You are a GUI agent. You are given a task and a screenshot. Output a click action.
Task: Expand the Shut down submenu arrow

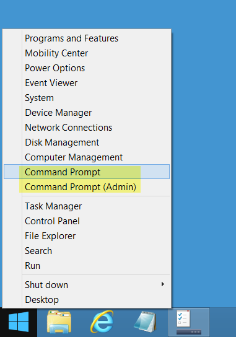point(163,284)
